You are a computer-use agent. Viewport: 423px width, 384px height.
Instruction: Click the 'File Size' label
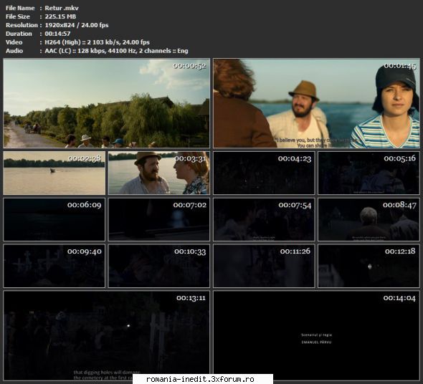pyautogui.click(x=18, y=16)
